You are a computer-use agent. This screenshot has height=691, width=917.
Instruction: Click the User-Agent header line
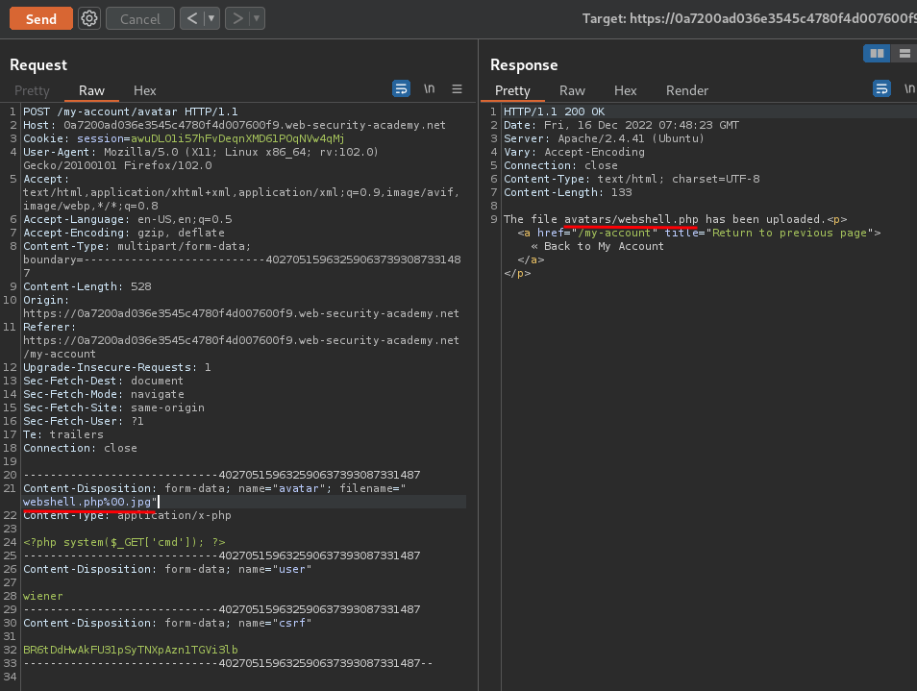(x=201, y=159)
